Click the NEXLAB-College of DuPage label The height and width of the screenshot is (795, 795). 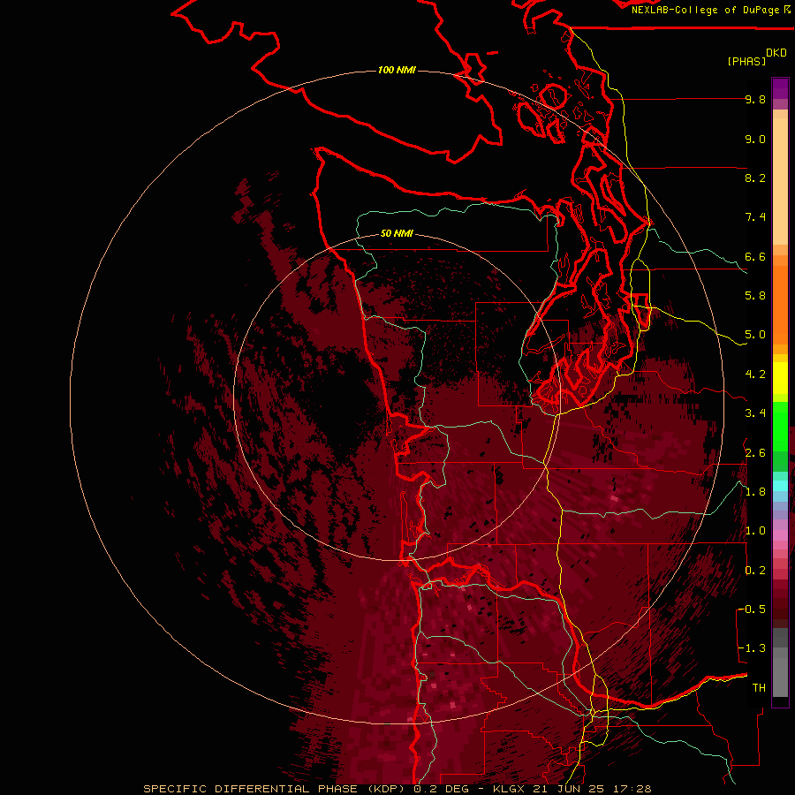pyautogui.click(x=705, y=10)
